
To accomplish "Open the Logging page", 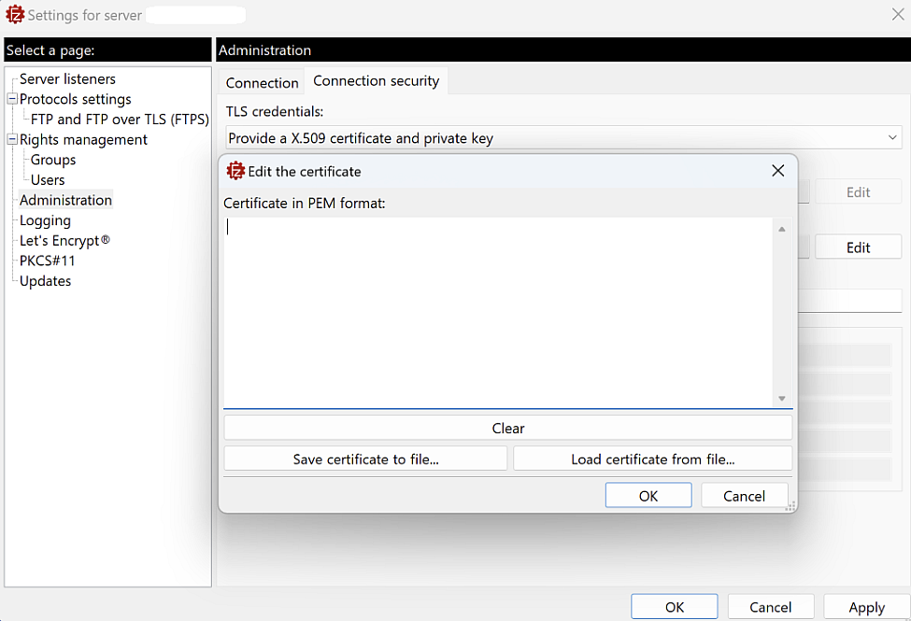I will (x=44, y=220).
